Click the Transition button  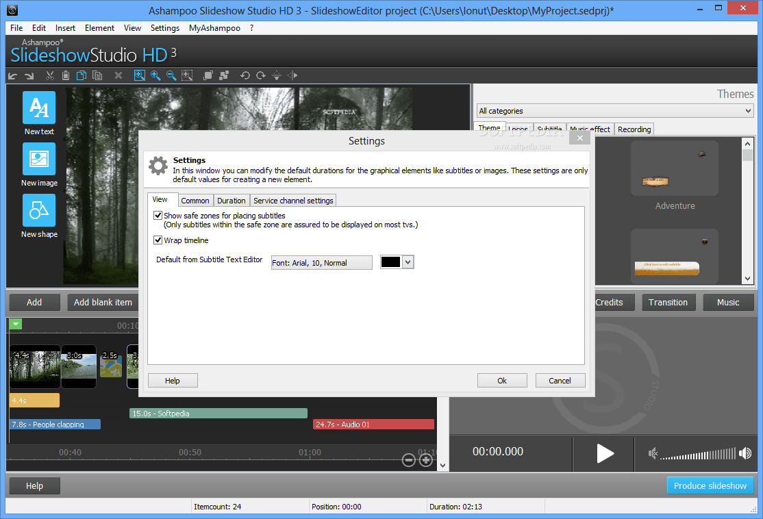[x=668, y=302]
